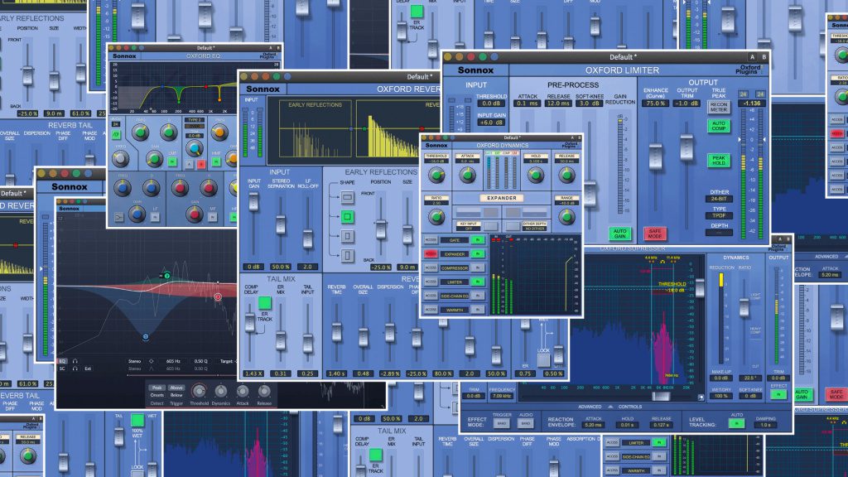The height and width of the screenshot is (477, 848).
Task: Switch to preset A in Oxford Limiter
Action: [x=752, y=57]
